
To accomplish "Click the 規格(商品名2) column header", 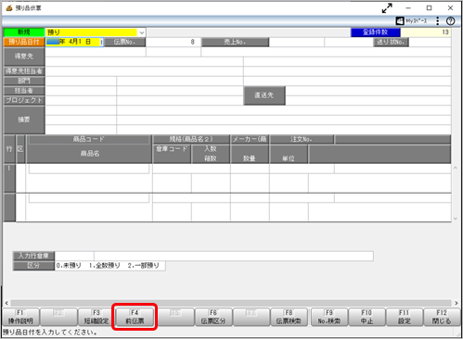I will pyautogui.click(x=191, y=139).
